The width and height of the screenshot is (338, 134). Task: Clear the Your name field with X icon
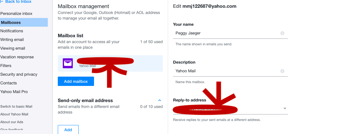coord(282,33)
